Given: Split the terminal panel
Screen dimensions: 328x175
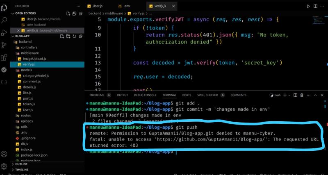Looking at the screenshot, I should click(x=295, y=95).
